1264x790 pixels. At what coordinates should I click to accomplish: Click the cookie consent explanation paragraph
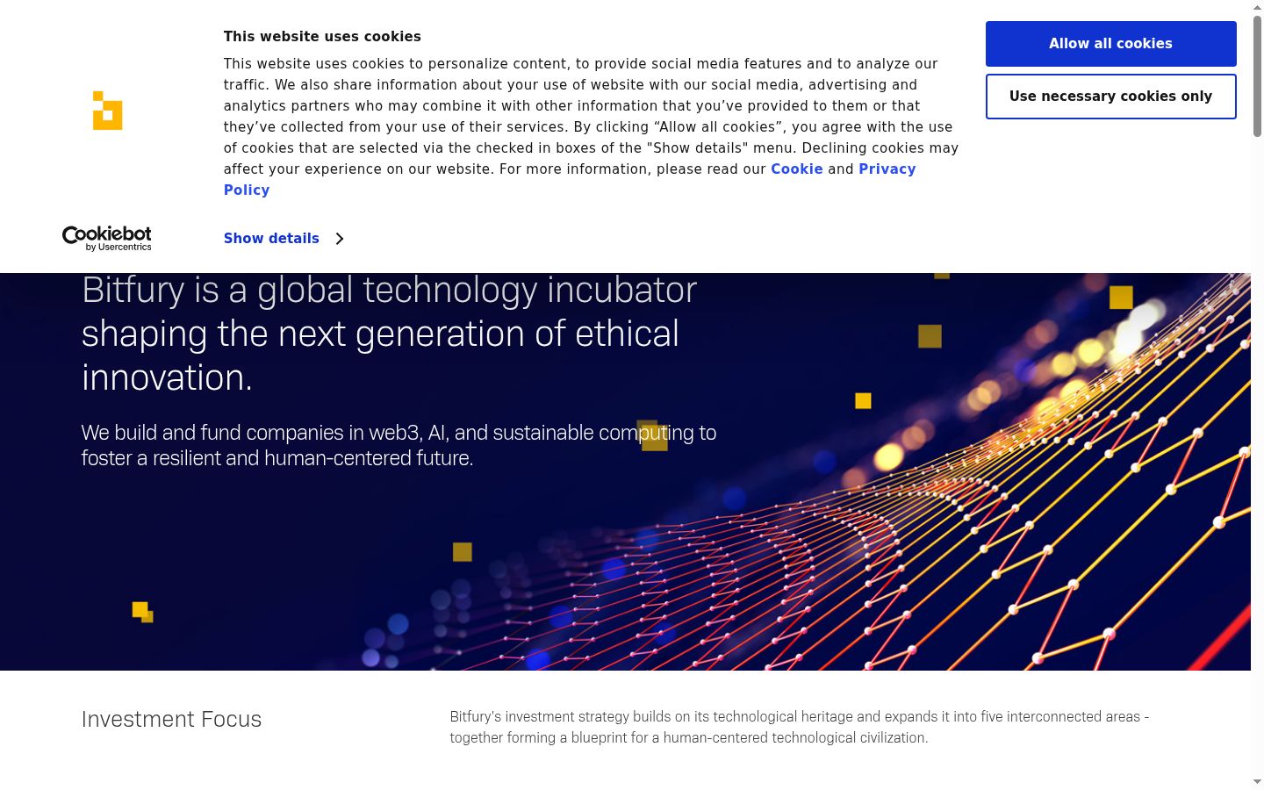pos(591,126)
